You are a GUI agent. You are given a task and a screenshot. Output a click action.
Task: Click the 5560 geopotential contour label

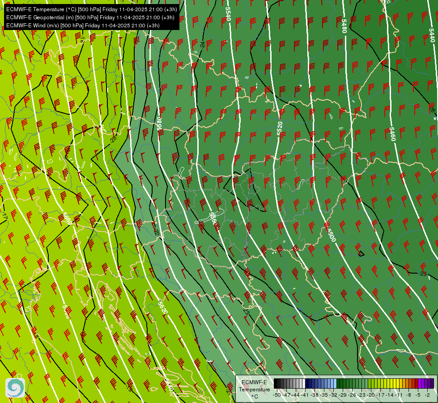coord(213,218)
